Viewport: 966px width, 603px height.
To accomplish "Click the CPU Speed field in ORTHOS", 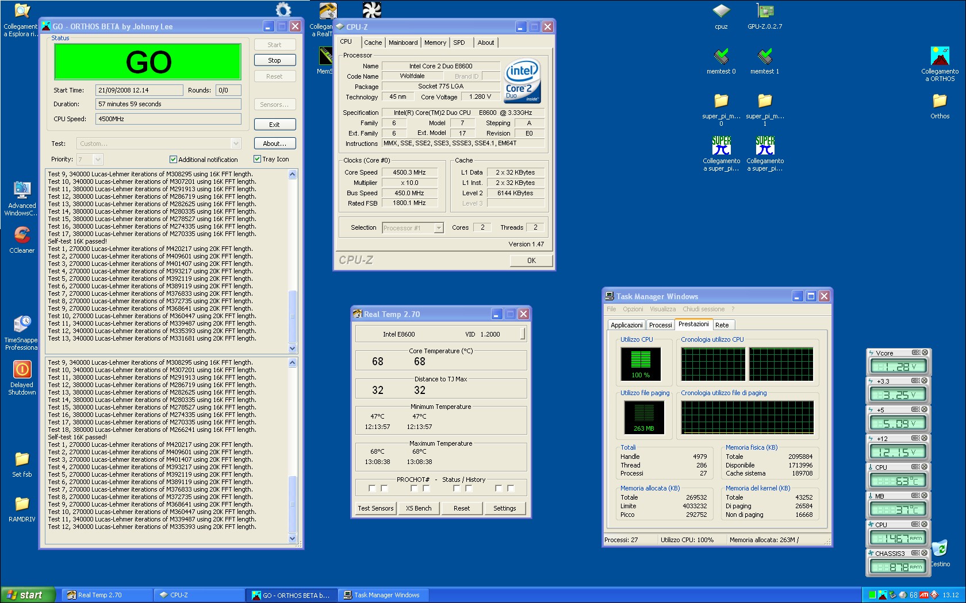I will (x=168, y=119).
